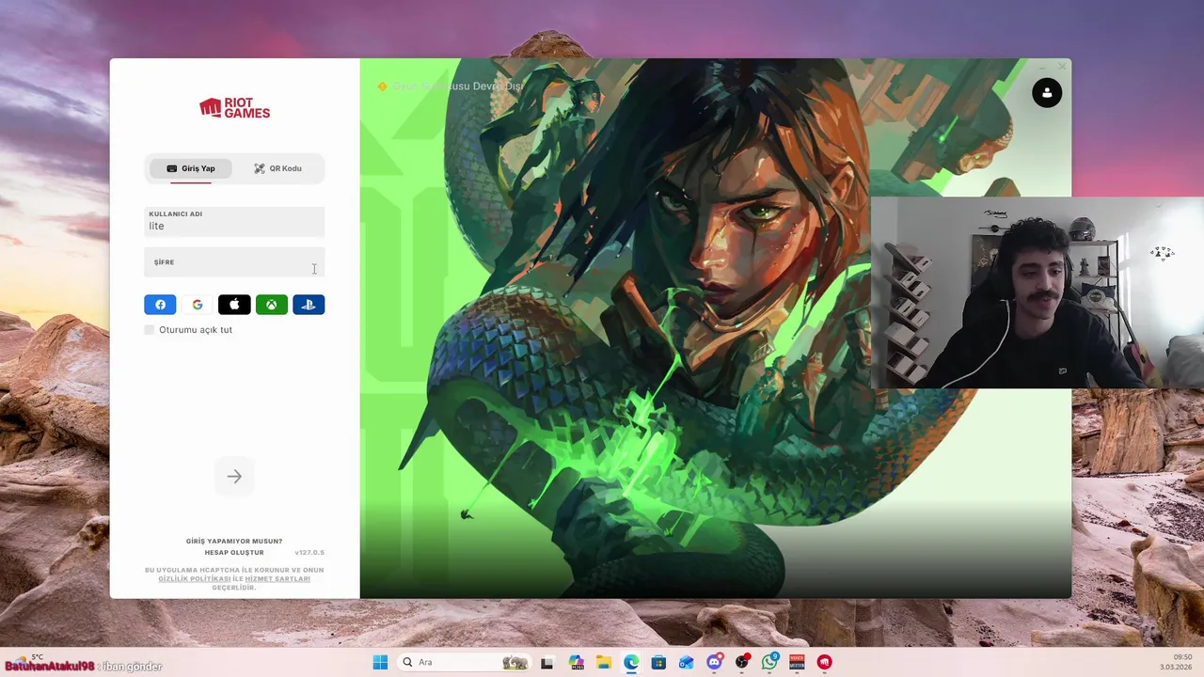Open Voicemeeter on the taskbar
This screenshot has height=677, width=1204.
coord(797,662)
